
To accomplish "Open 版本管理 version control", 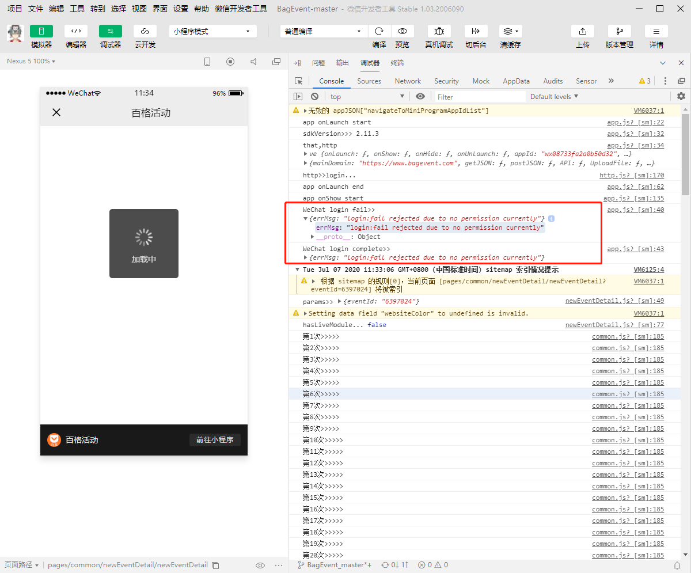I will (x=620, y=31).
